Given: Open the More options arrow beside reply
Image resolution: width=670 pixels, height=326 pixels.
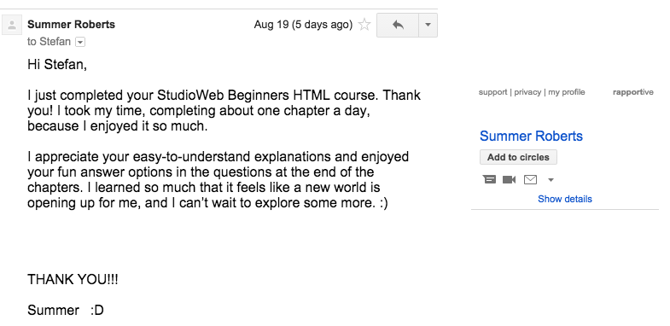Looking at the screenshot, I should pos(428,26).
